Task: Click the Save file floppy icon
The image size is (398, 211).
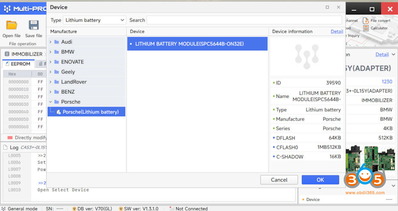Action: tap(33, 25)
